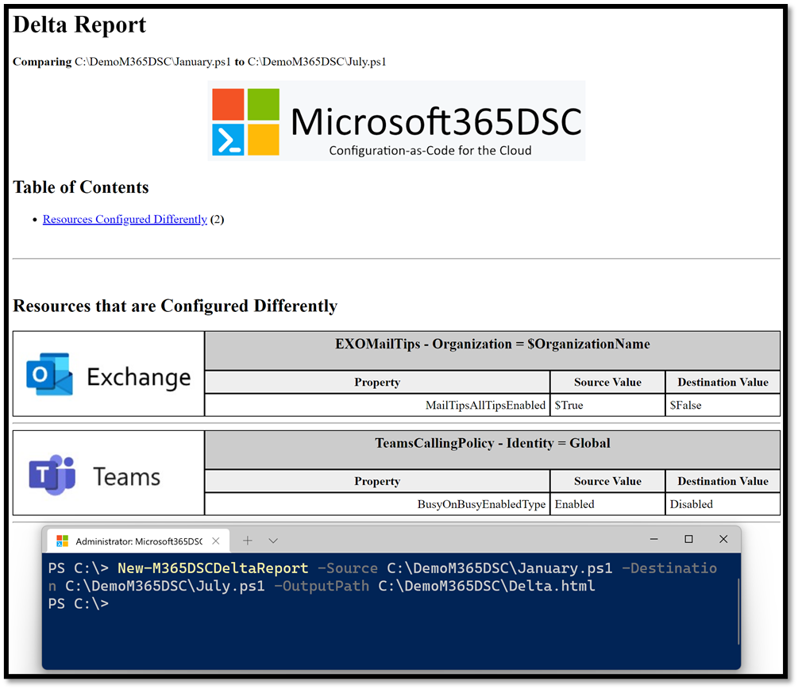Click the Microsoft365DSC logo banner

(396, 121)
